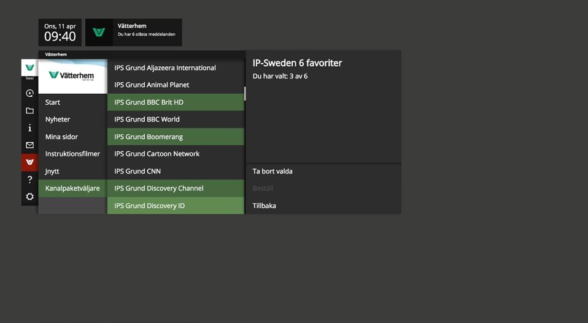The image size is (588, 323).
Task: Click the channel list scrollbar handle
Action: pyautogui.click(x=245, y=94)
